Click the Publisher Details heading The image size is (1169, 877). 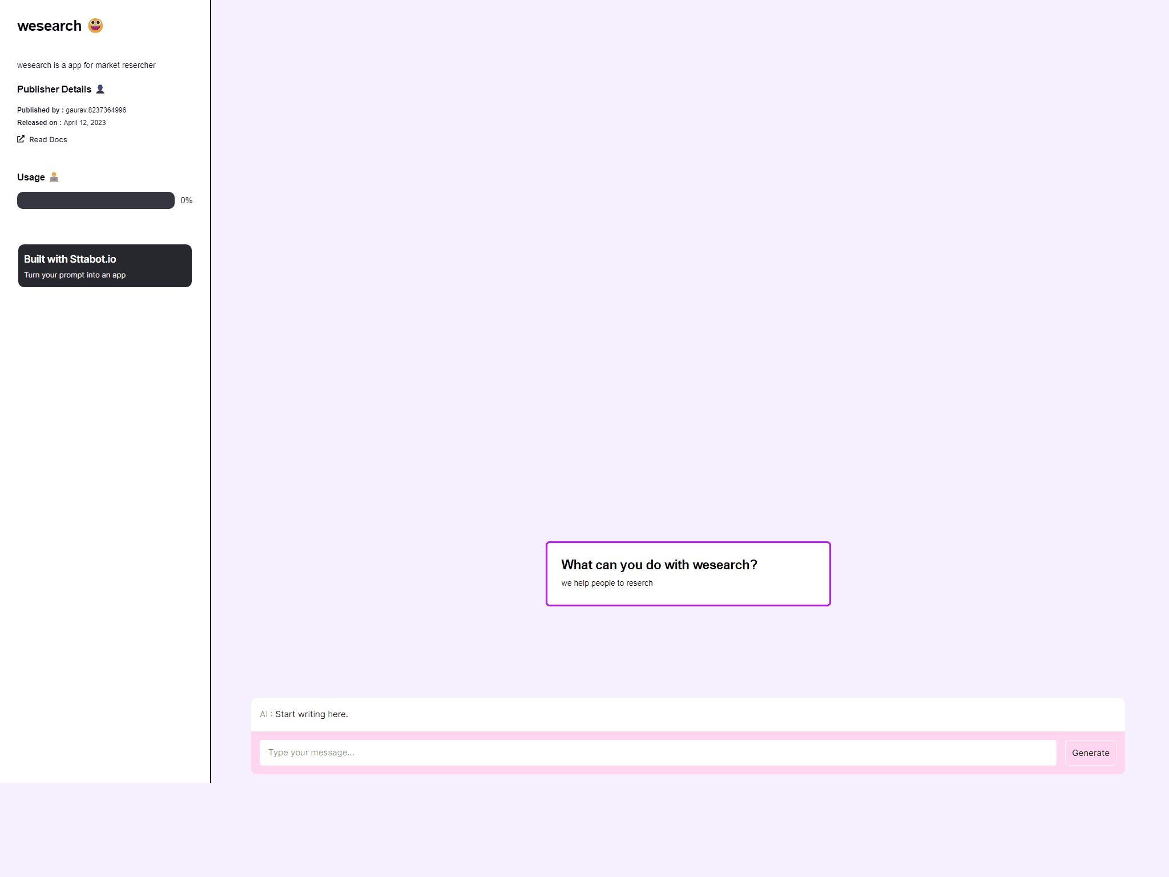point(54,89)
